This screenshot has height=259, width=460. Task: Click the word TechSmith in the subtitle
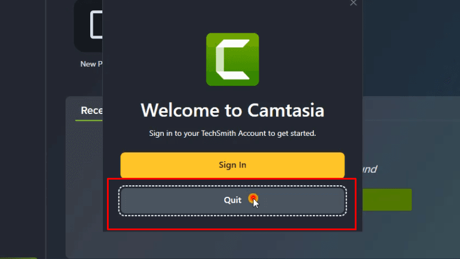218,134
